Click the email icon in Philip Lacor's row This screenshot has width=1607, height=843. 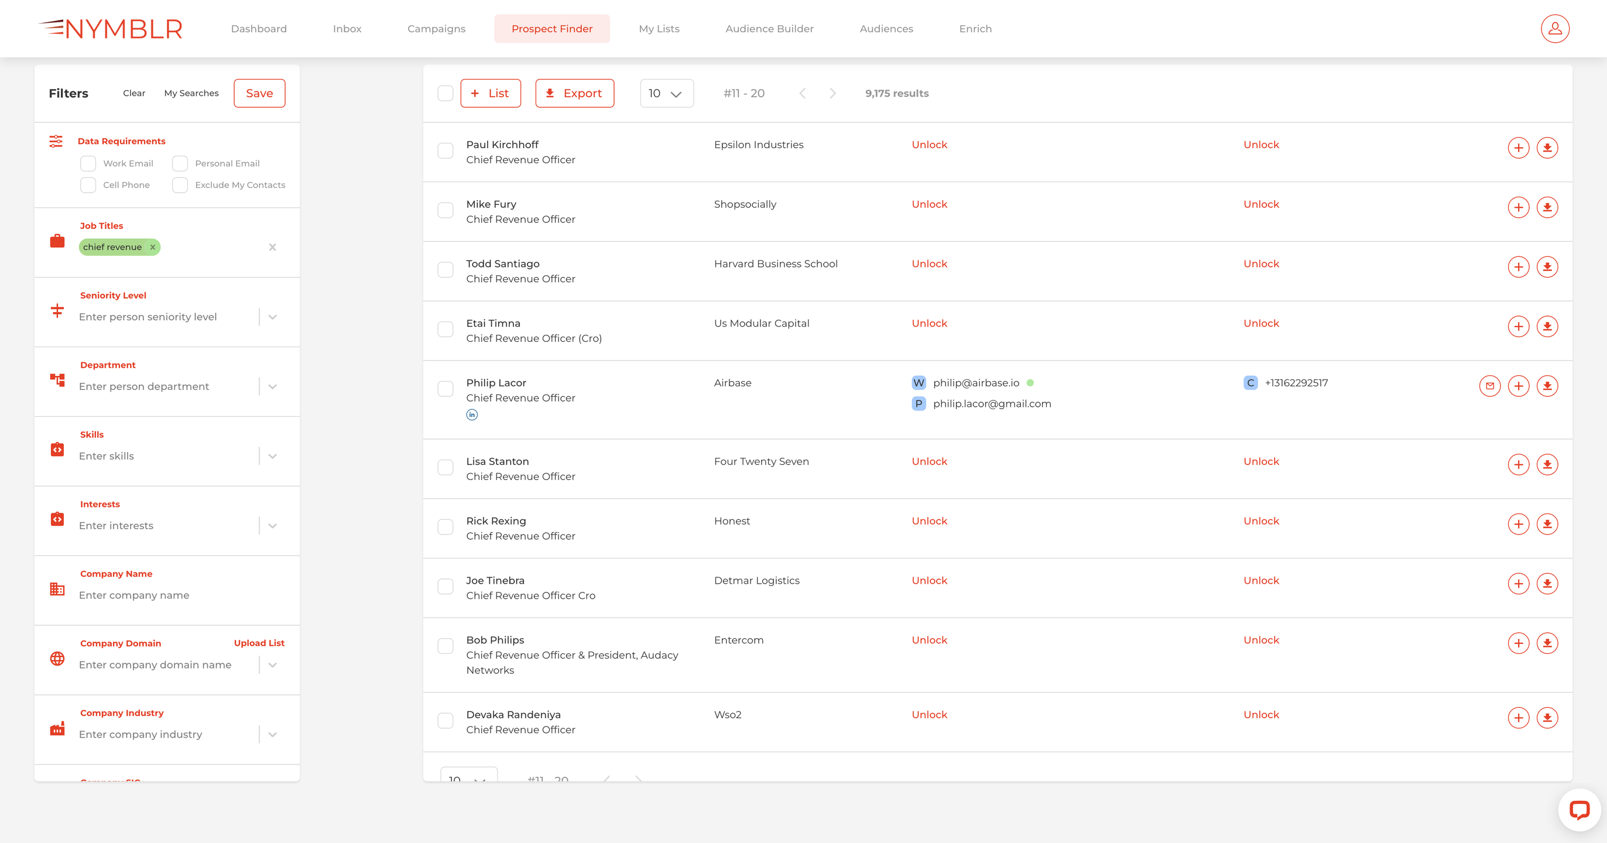coord(1489,386)
